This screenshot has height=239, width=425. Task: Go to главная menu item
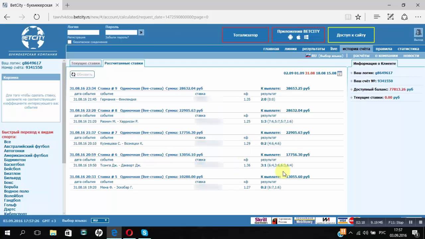[x=271, y=49]
